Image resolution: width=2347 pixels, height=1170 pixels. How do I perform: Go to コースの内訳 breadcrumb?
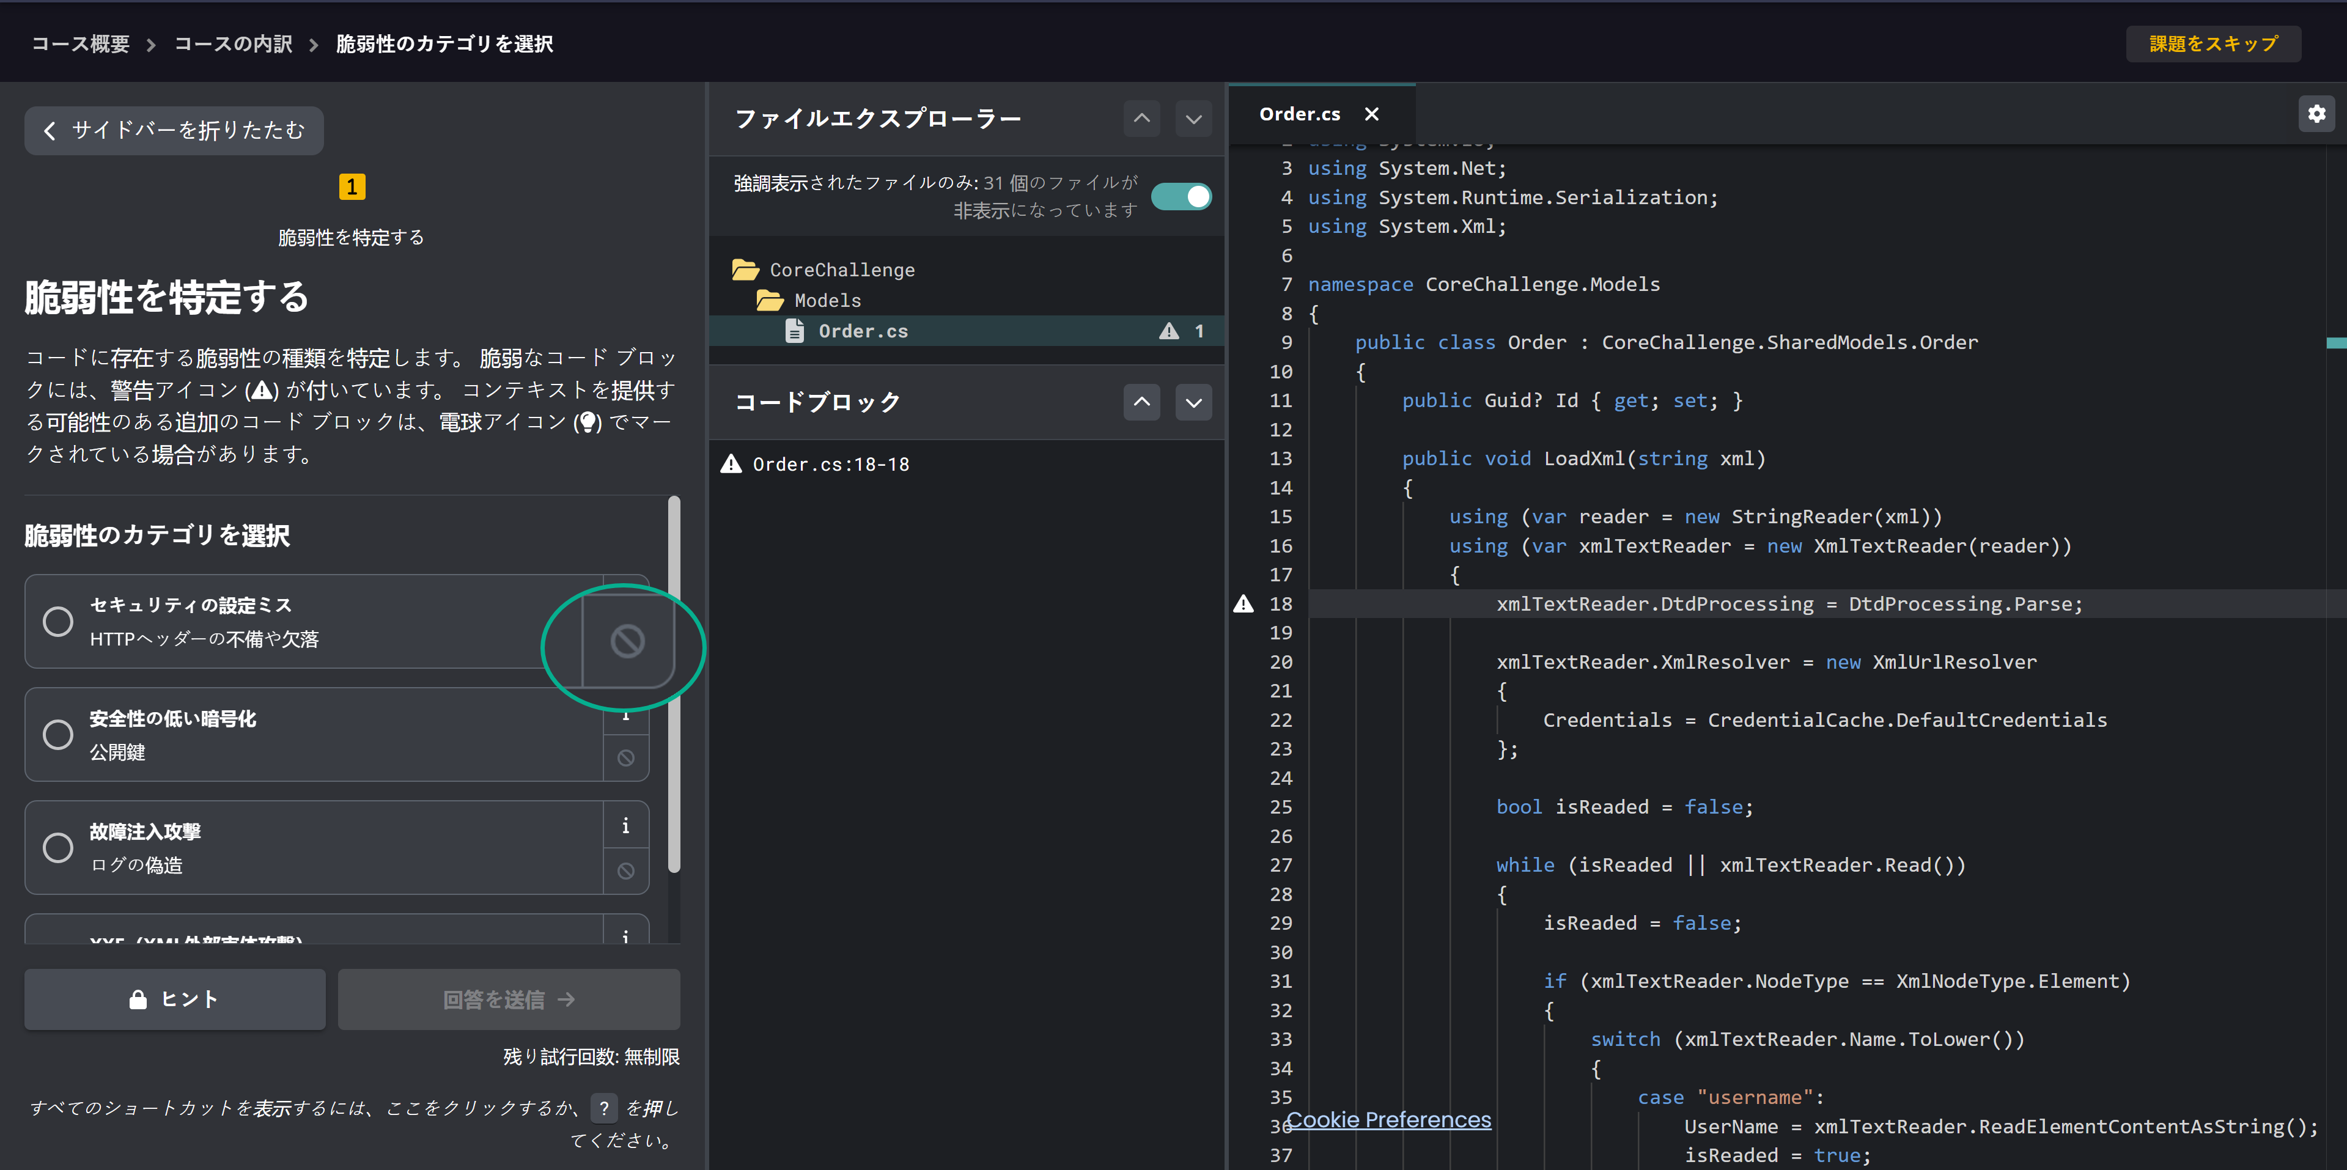234,44
